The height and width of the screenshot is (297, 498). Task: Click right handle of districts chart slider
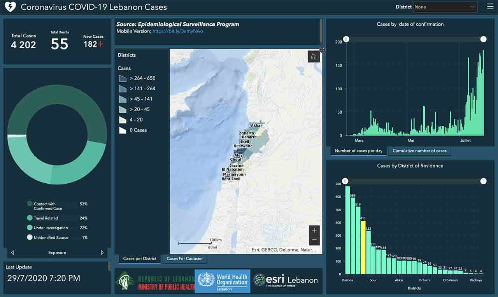click(483, 181)
